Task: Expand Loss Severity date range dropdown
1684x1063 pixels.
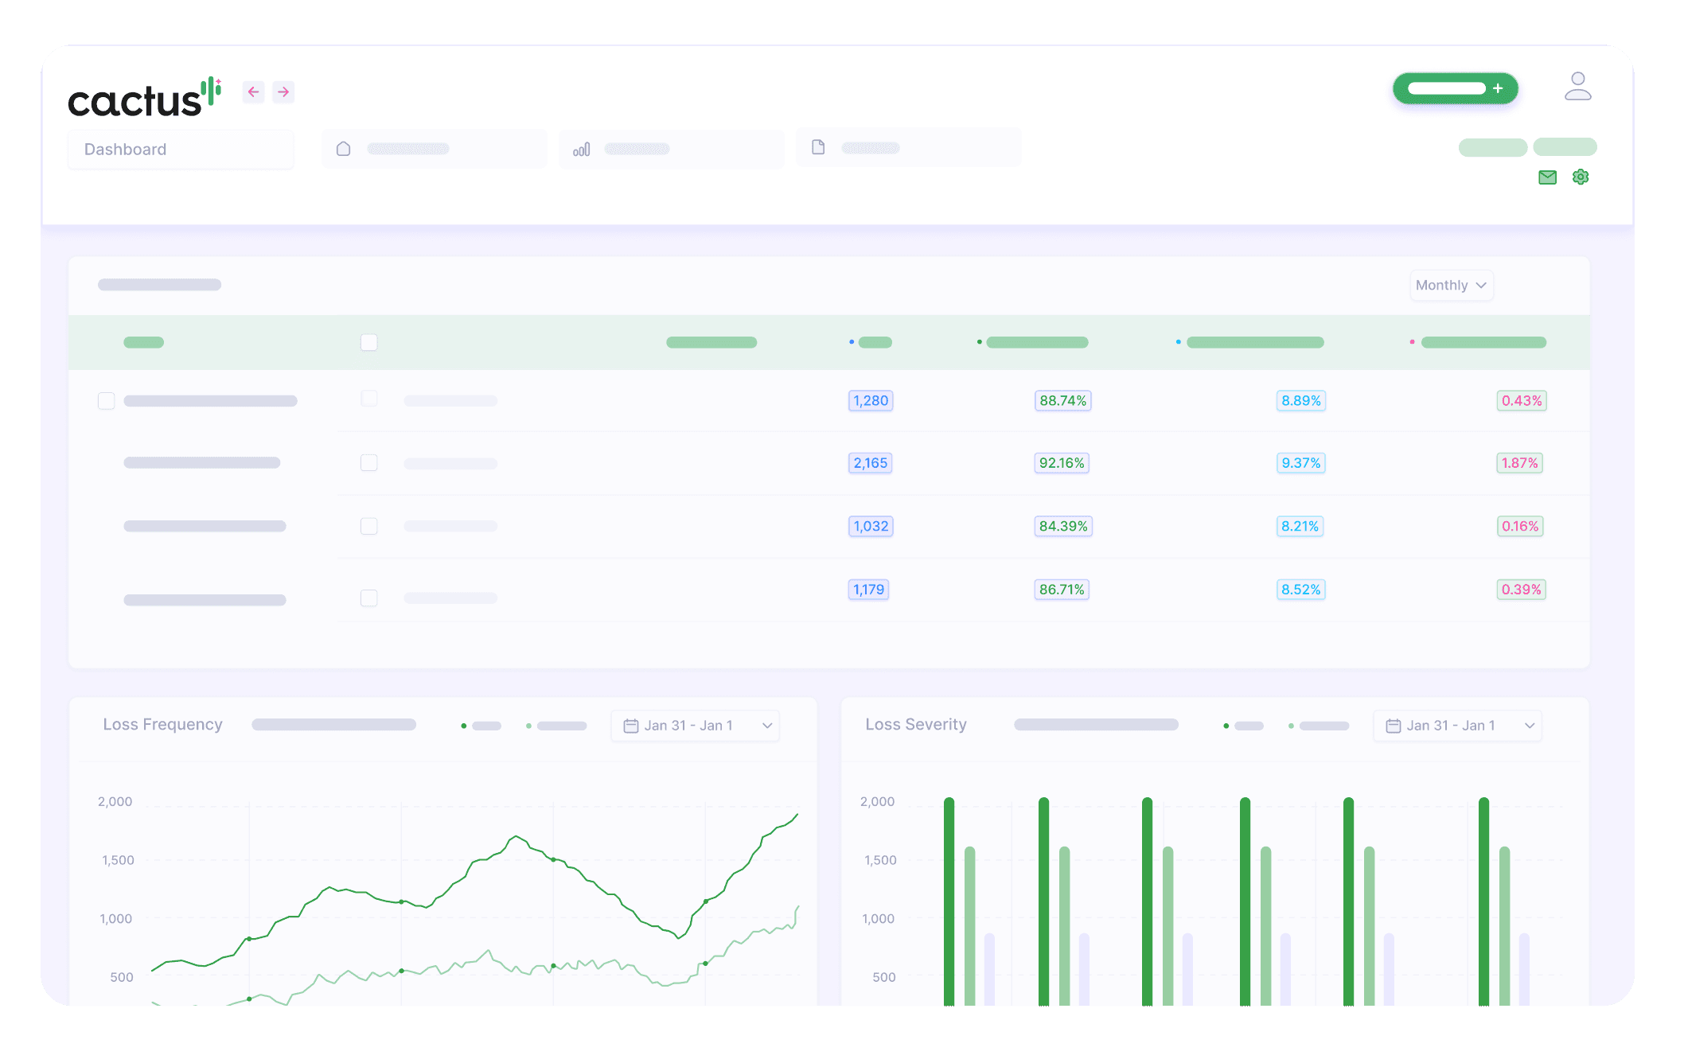Action: (1457, 726)
